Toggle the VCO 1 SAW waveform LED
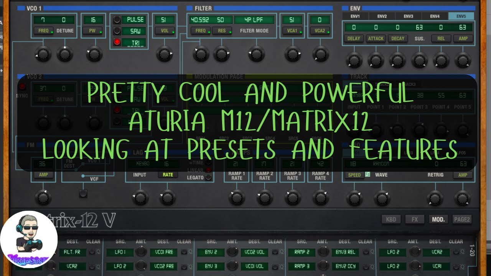The image size is (491, 276). pyautogui.click(x=117, y=31)
